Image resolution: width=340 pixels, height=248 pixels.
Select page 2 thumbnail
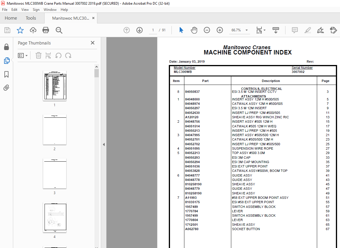(x=55, y=129)
